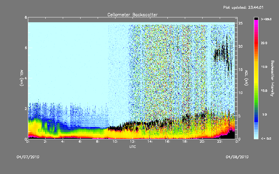
Task: Click the "5" tick on kft axis
Action: (239, 116)
